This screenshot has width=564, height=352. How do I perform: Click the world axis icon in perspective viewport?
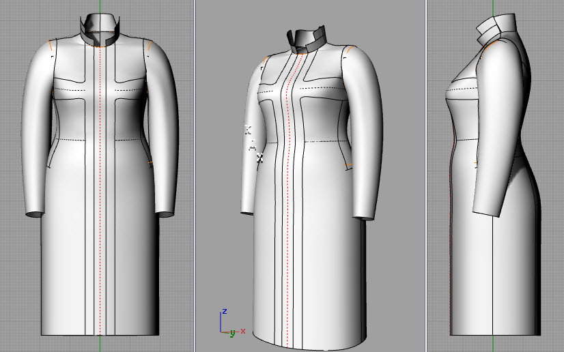point(232,323)
